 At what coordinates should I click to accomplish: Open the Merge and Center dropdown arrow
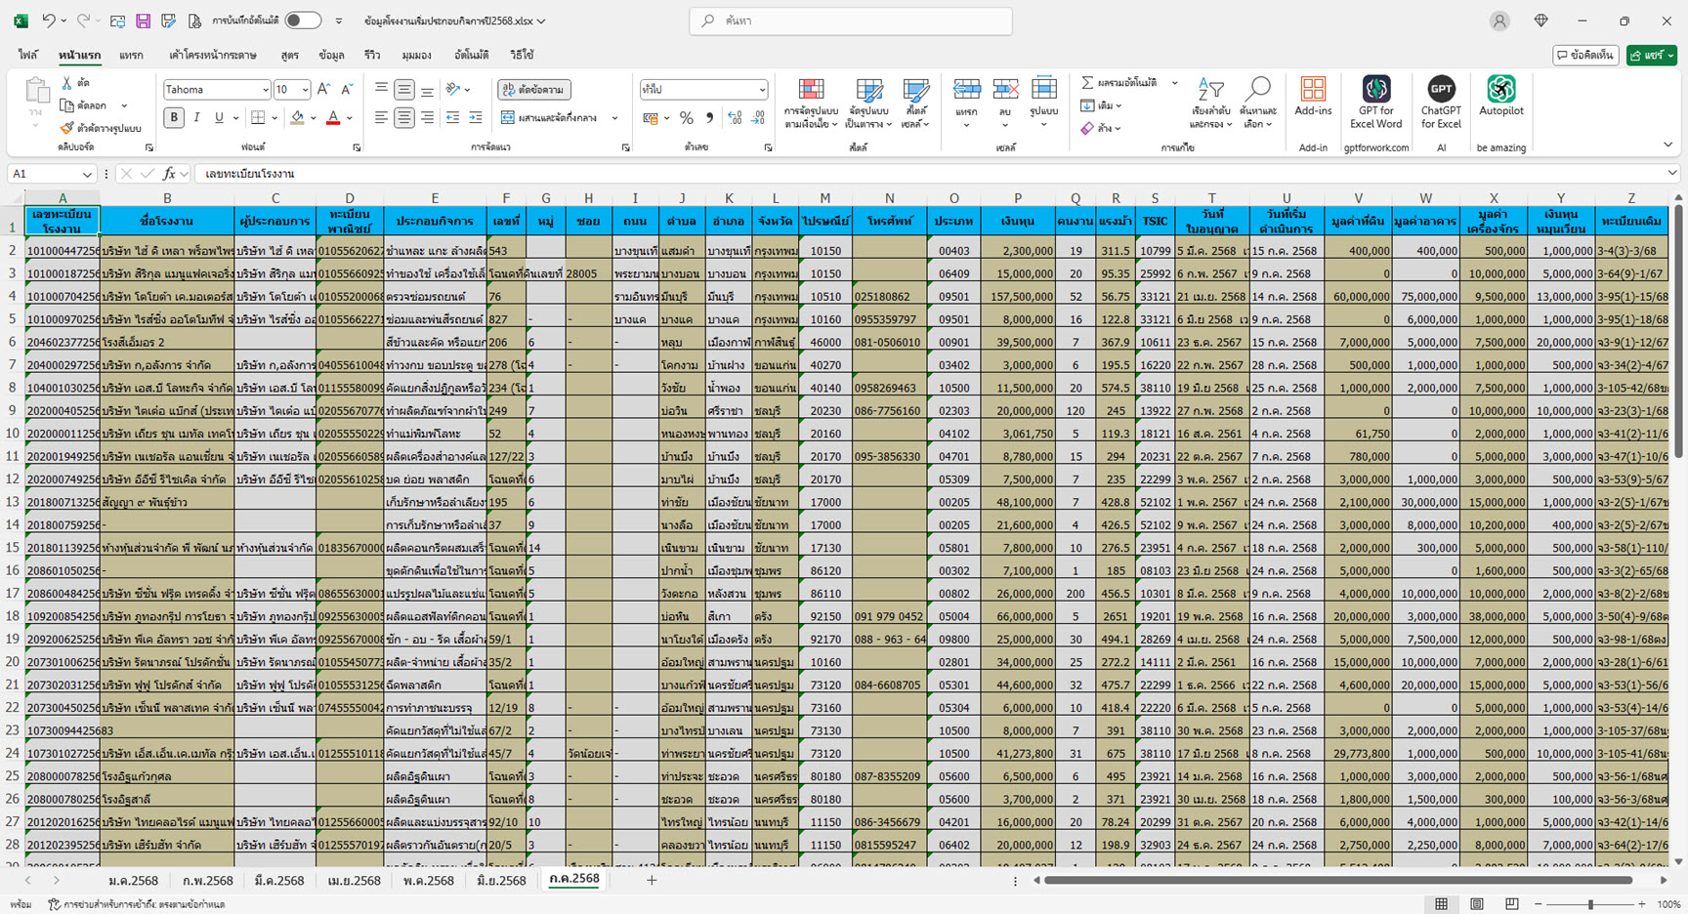coord(614,118)
